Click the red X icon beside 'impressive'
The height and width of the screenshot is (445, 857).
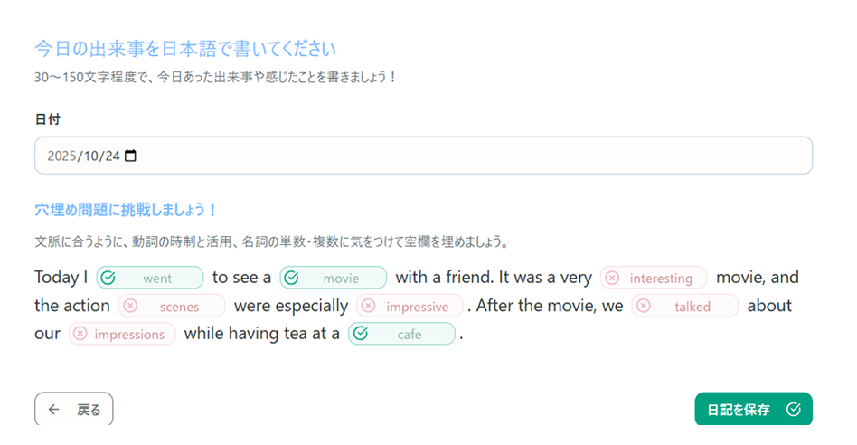tap(369, 306)
